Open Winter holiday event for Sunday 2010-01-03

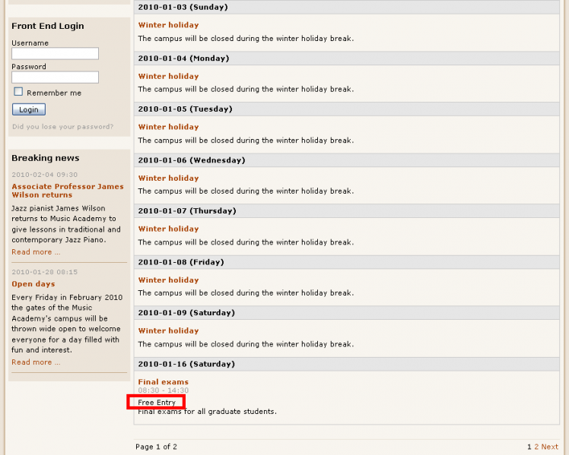click(x=168, y=25)
